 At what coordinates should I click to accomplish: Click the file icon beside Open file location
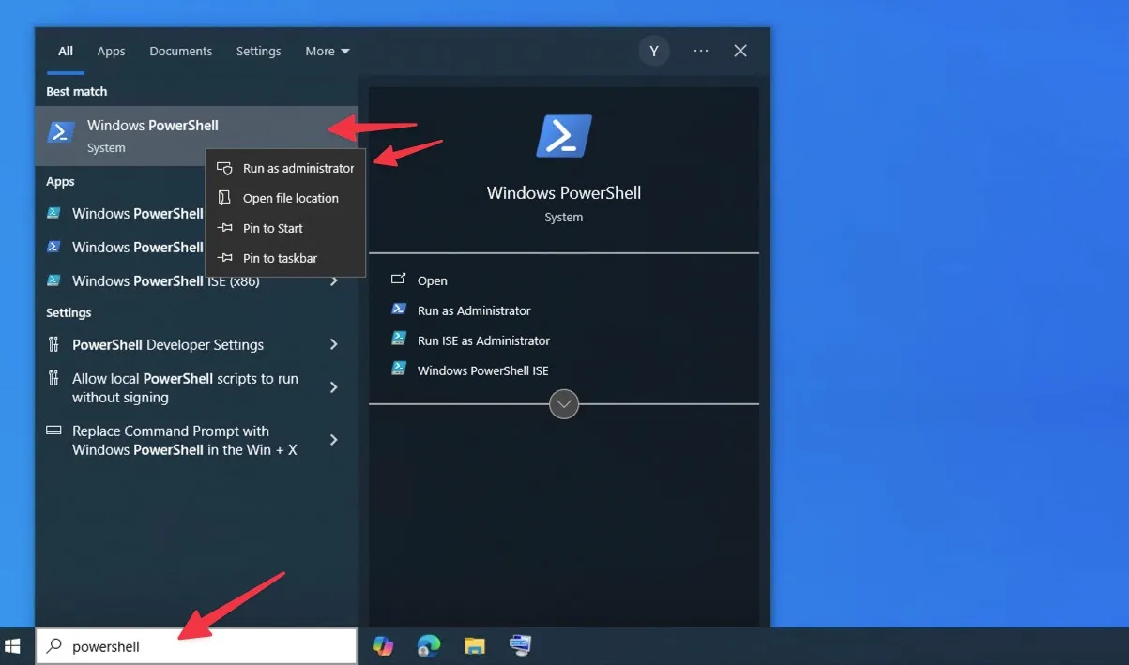(x=224, y=198)
